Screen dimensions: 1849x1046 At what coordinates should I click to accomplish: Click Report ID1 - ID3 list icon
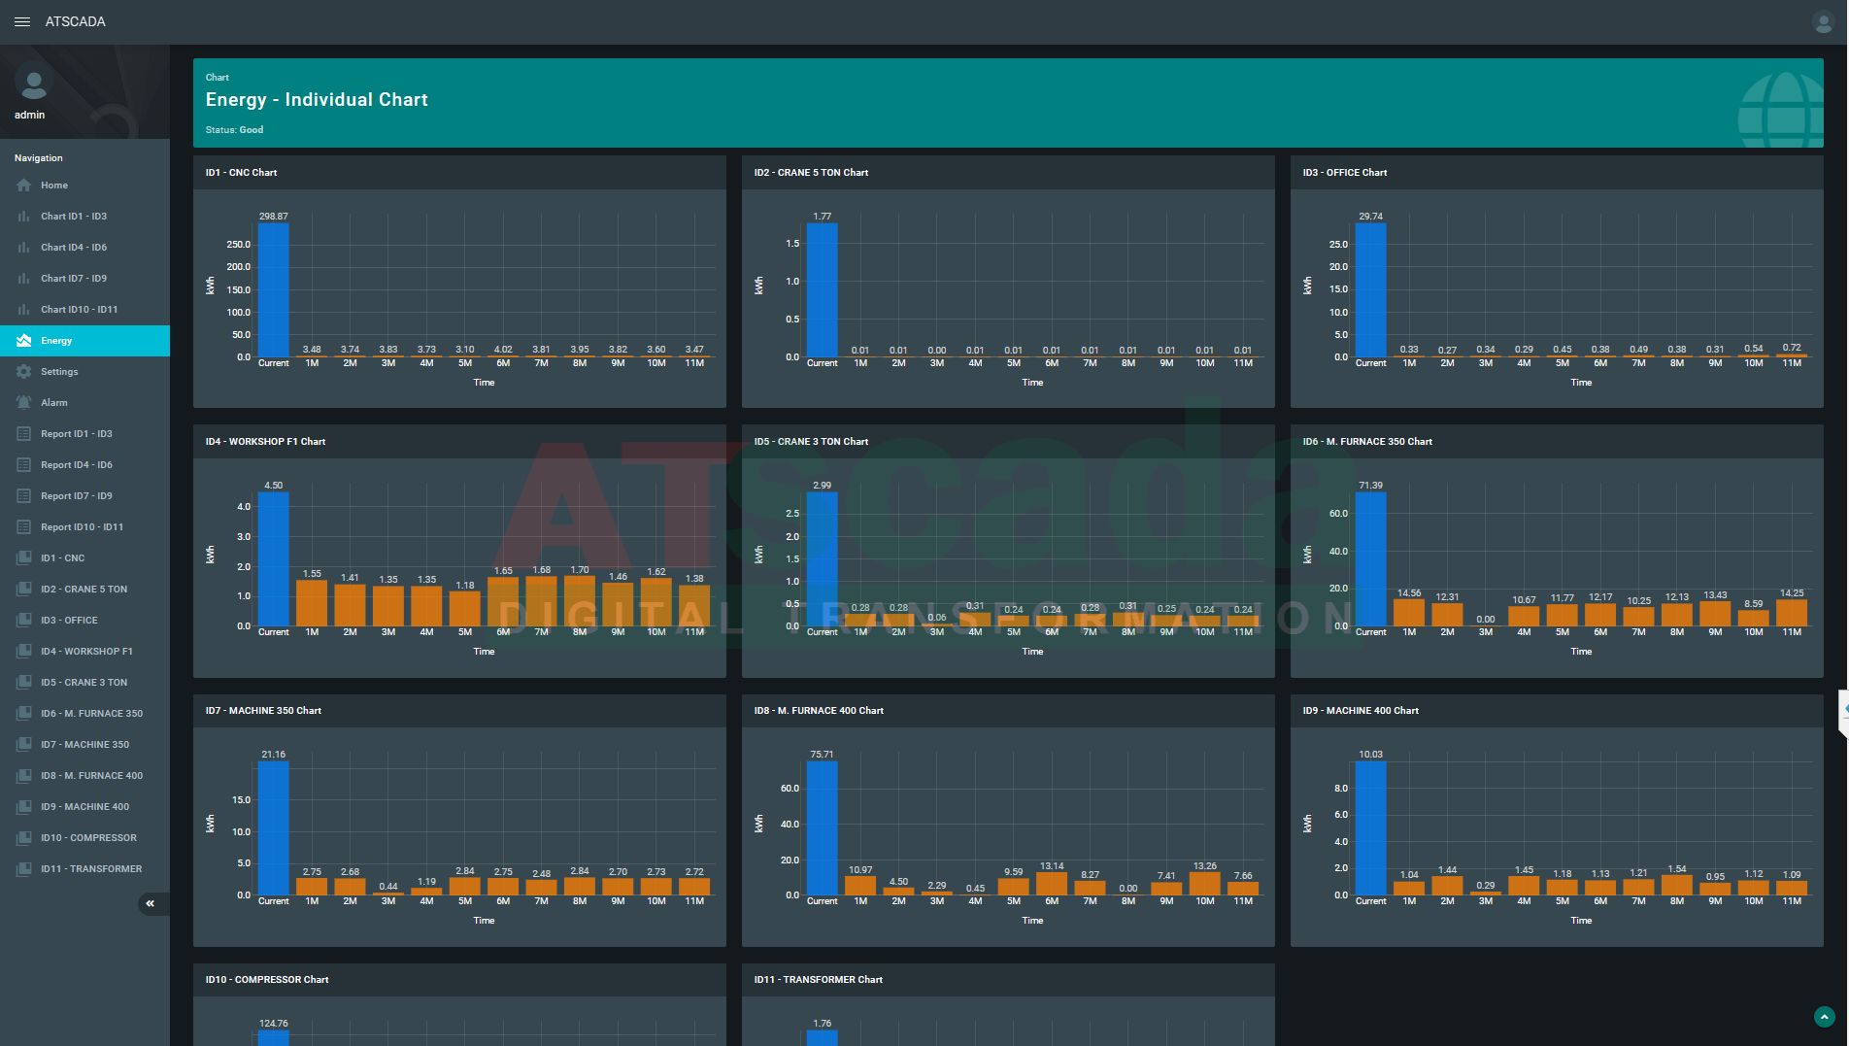24,434
